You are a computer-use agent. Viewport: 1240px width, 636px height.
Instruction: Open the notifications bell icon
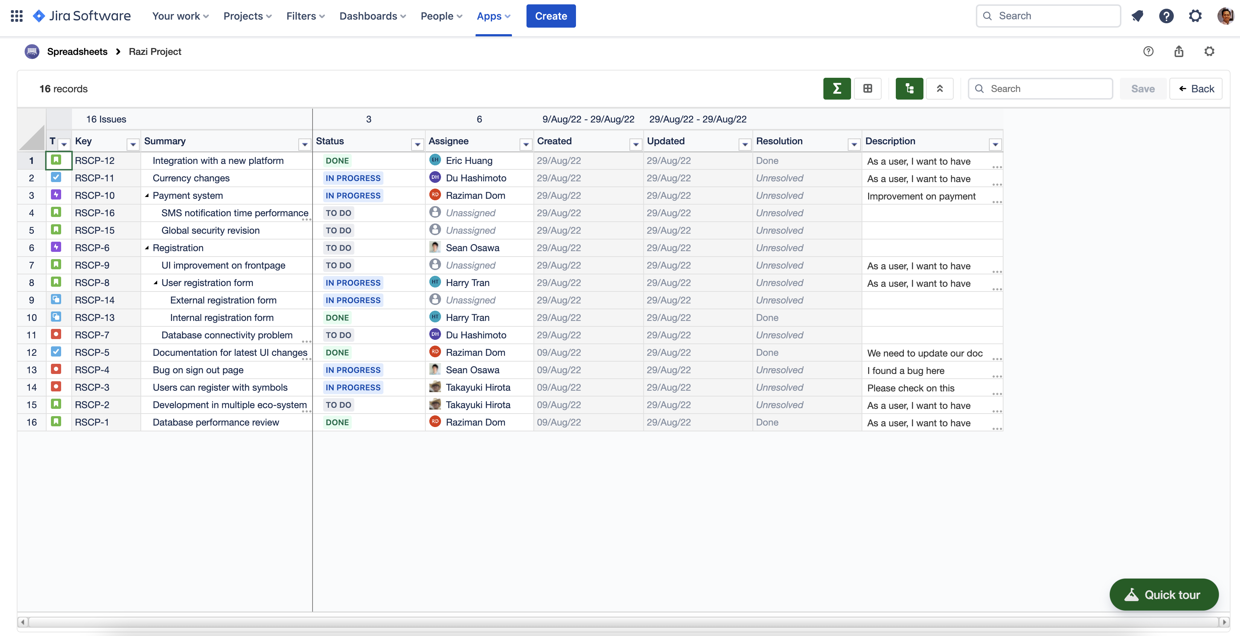[x=1137, y=16]
